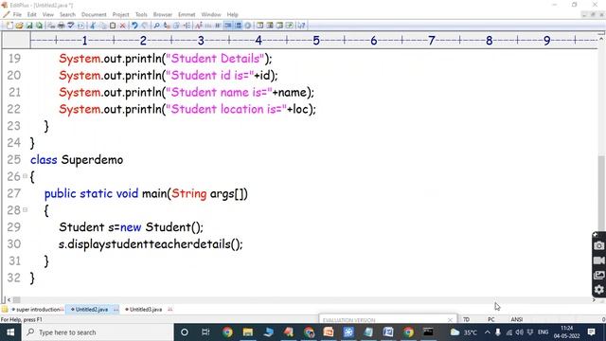The image size is (606, 341).
Task: Open the Windows Start menu
Action: tap(10, 332)
